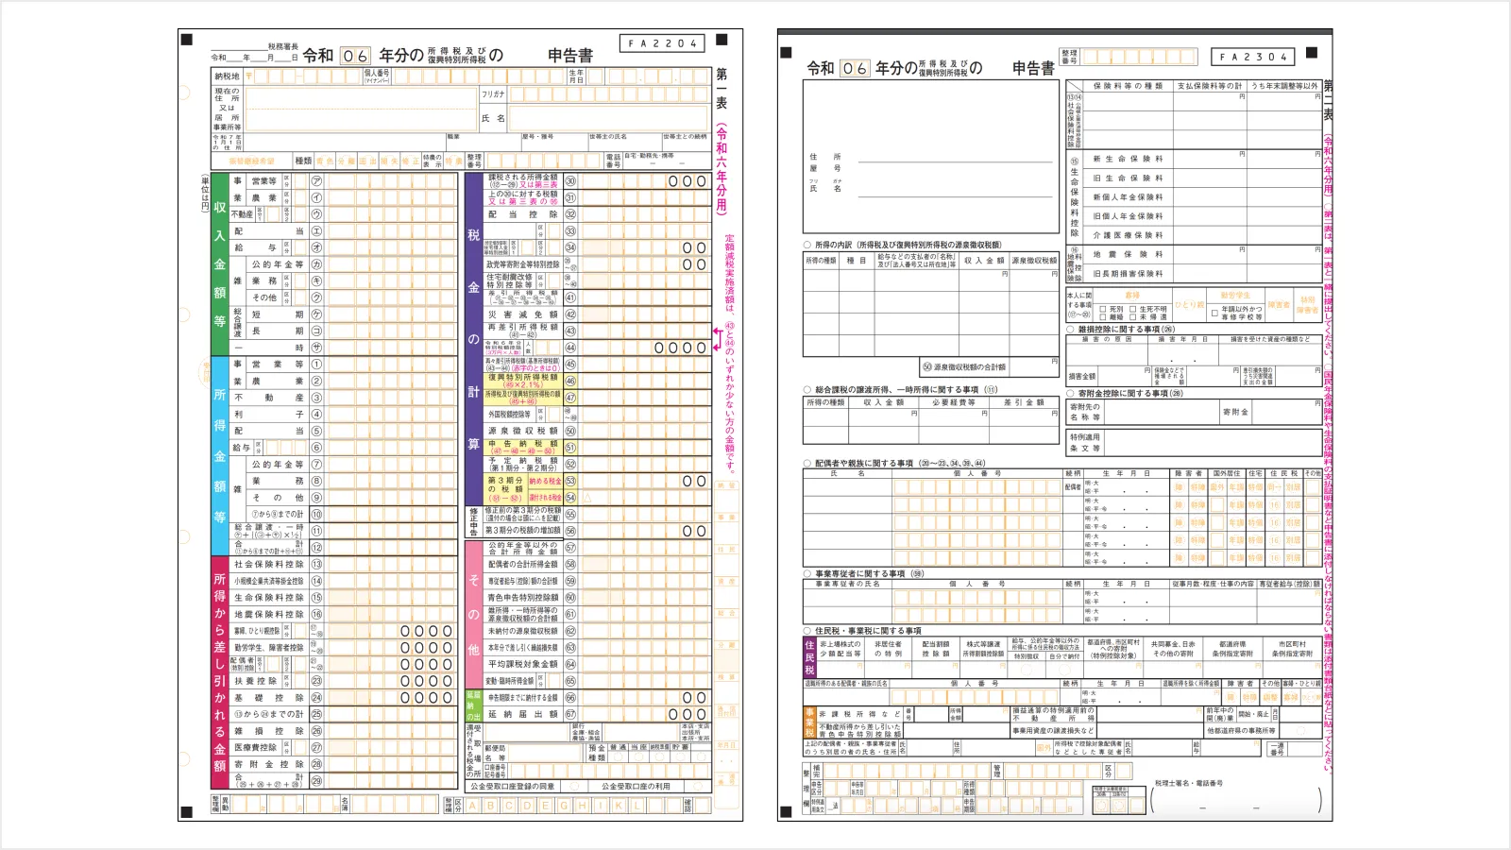The height and width of the screenshot is (850, 1511).
Task: Click the 現在の住所 address field
Action: tap(361, 110)
